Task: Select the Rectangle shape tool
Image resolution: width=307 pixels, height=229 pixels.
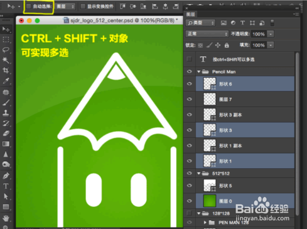Action: [6, 206]
